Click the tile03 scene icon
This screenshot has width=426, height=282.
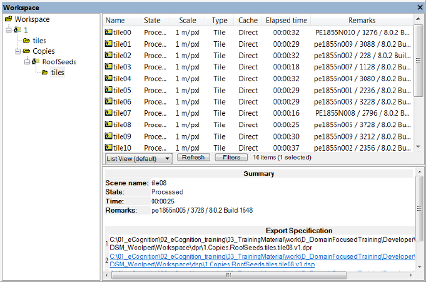pos(109,67)
